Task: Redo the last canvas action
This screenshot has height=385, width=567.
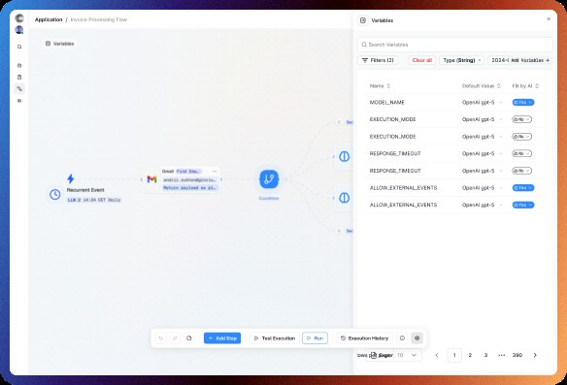Action: 175,338
